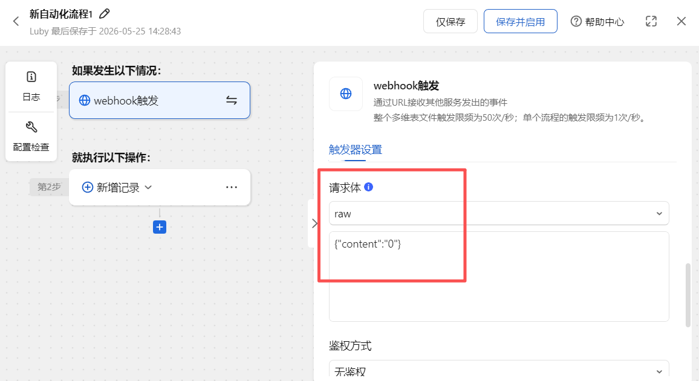Click 仅保存 button
The height and width of the screenshot is (381, 699).
pyautogui.click(x=450, y=21)
